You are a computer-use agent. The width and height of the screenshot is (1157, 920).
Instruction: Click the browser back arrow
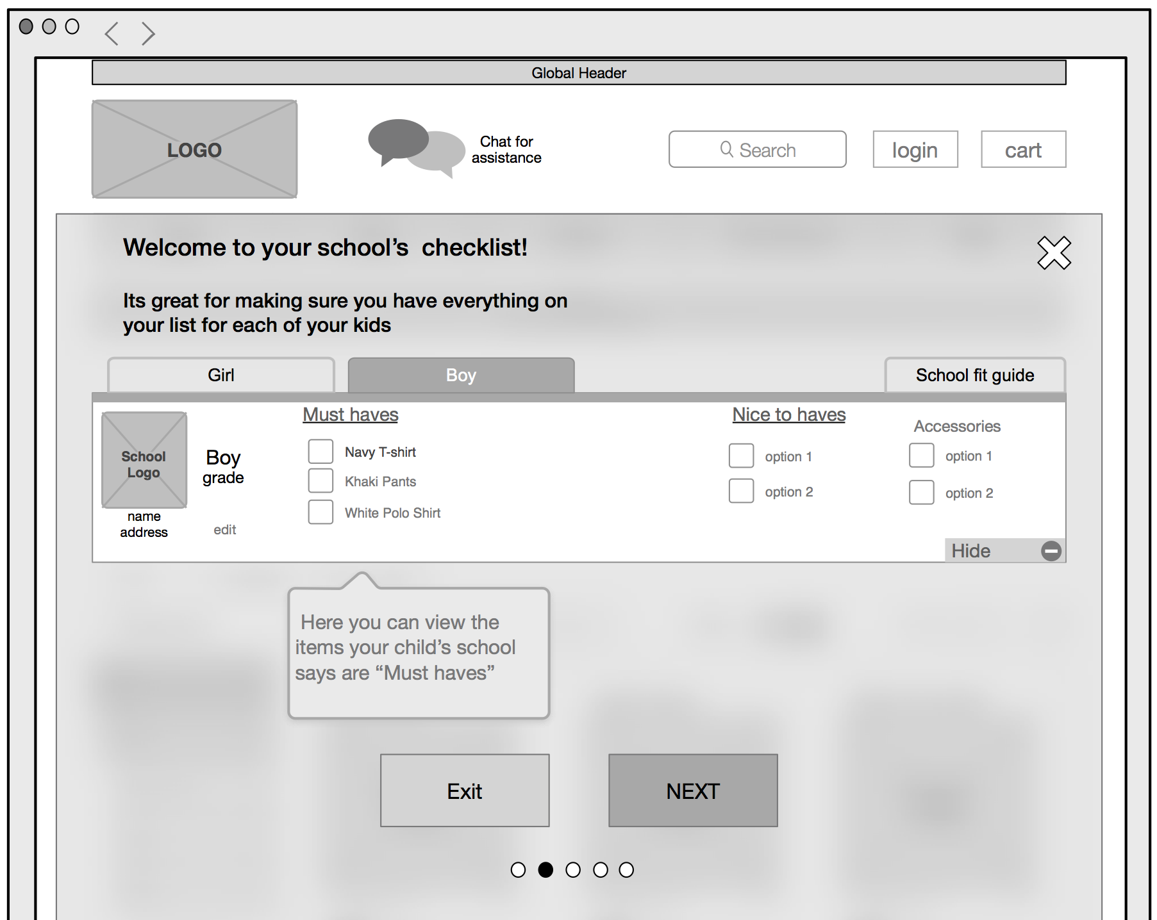(110, 33)
